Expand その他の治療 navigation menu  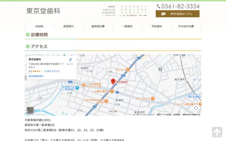(186, 26)
